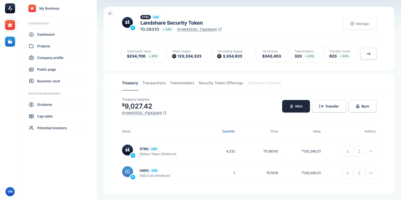The height and width of the screenshot is (200, 401).
Task: Click the red briefcase icon in left rail
Action: (10, 25)
